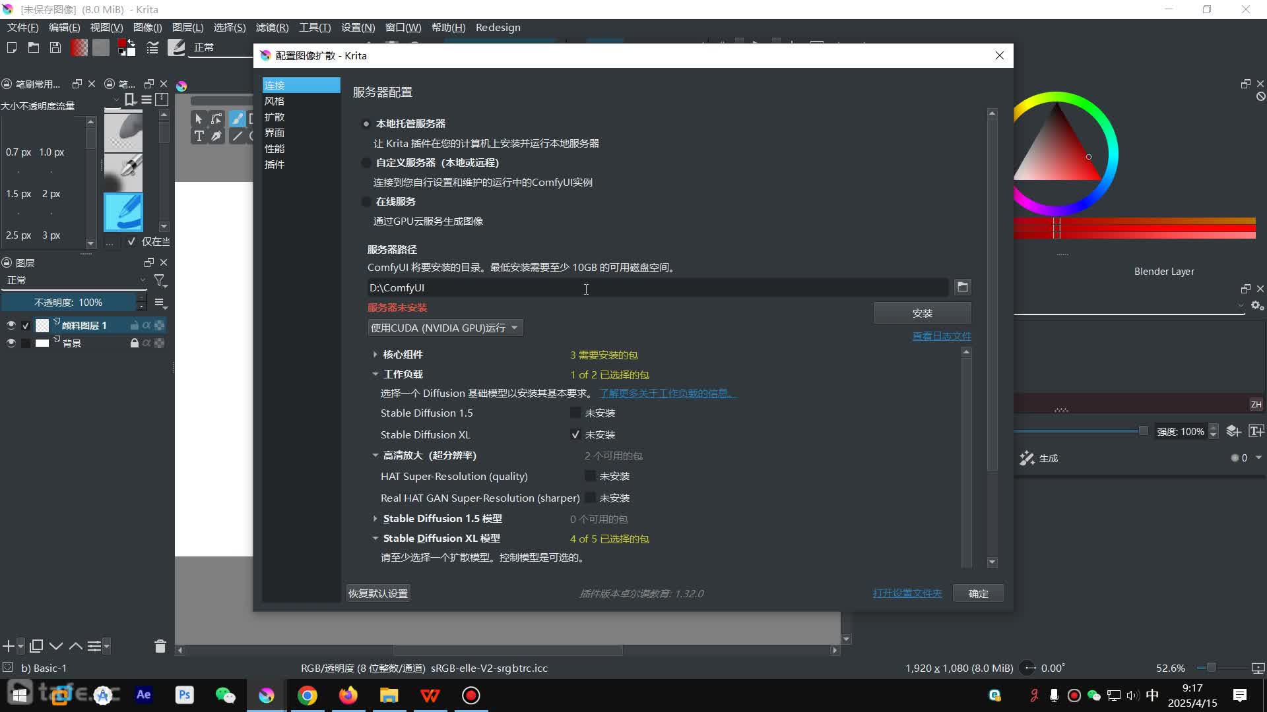Image resolution: width=1267 pixels, height=712 pixels.
Task: Select the 自定义服务器 radio option
Action: tap(366, 163)
